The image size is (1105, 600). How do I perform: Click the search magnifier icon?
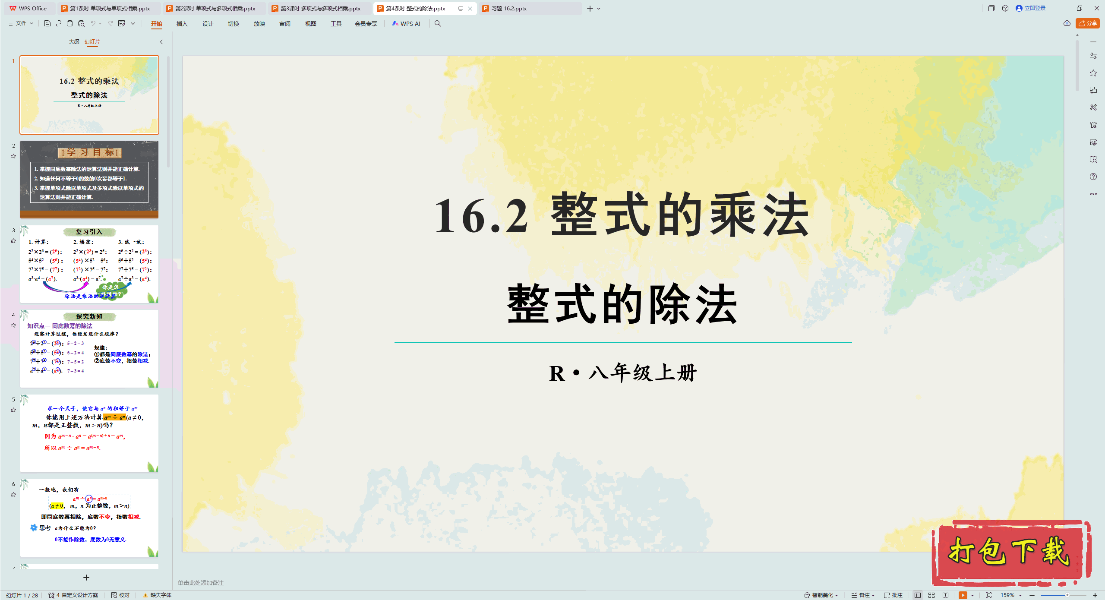438,24
